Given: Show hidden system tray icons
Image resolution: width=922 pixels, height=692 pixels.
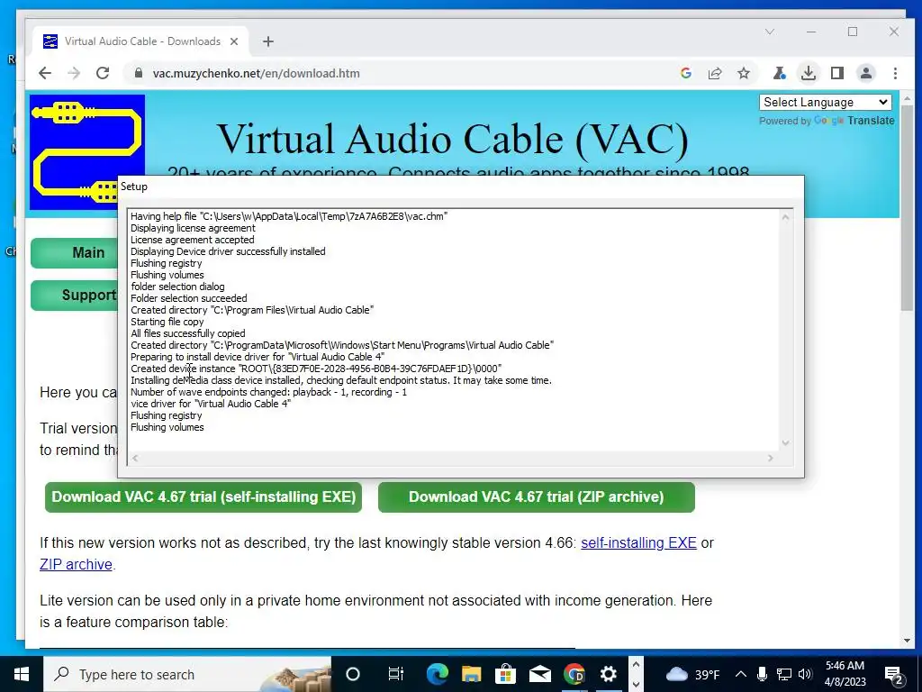Looking at the screenshot, I should 741,674.
